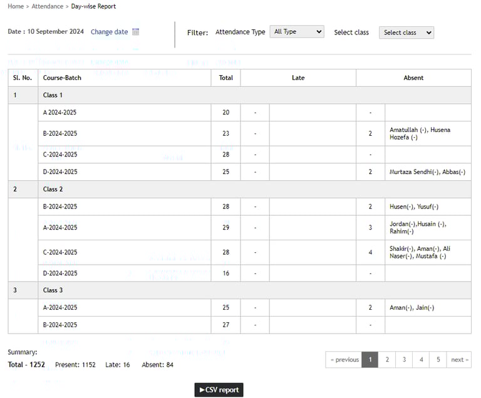The width and height of the screenshot is (481, 398).
Task: Click the Course-Batch column header
Action: coord(62,78)
